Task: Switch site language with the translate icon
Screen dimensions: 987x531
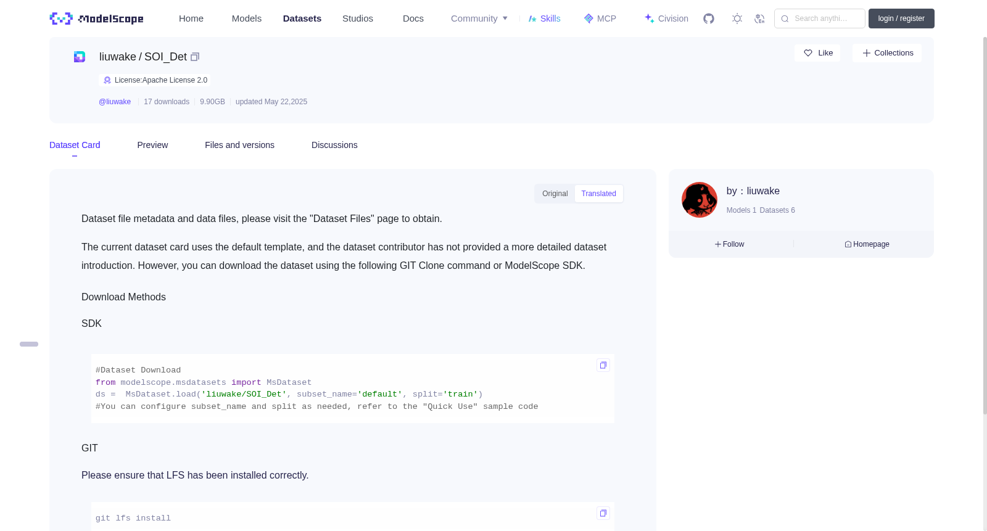Action: (x=759, y=19)
